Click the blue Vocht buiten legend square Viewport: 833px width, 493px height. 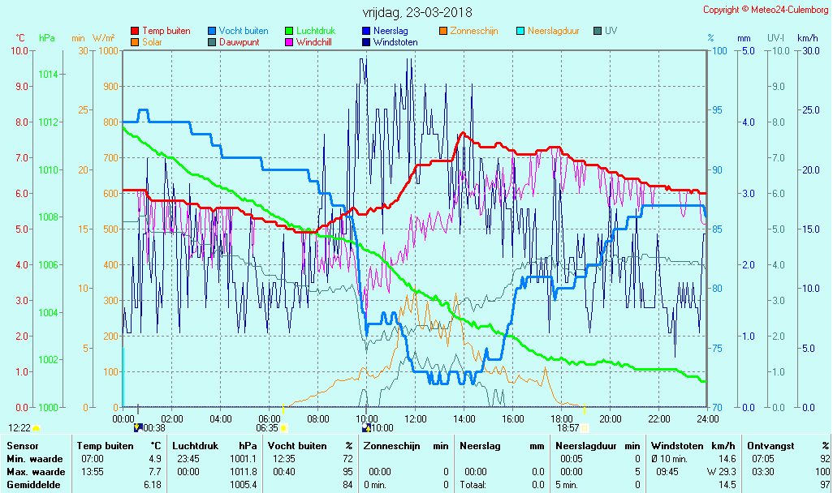pyautogui.click(x=212, y=31)
